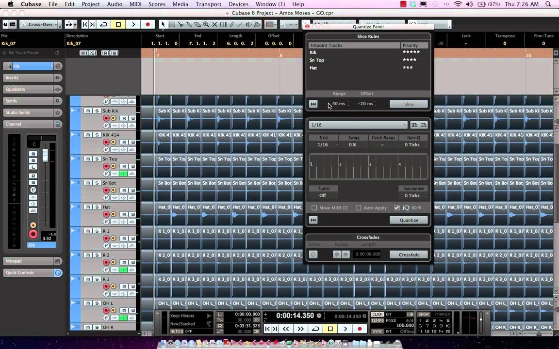Click Fast Forward in the transport panel
Image resolution: width=559 pixels, height=349 pixels.
click(300, 329)
